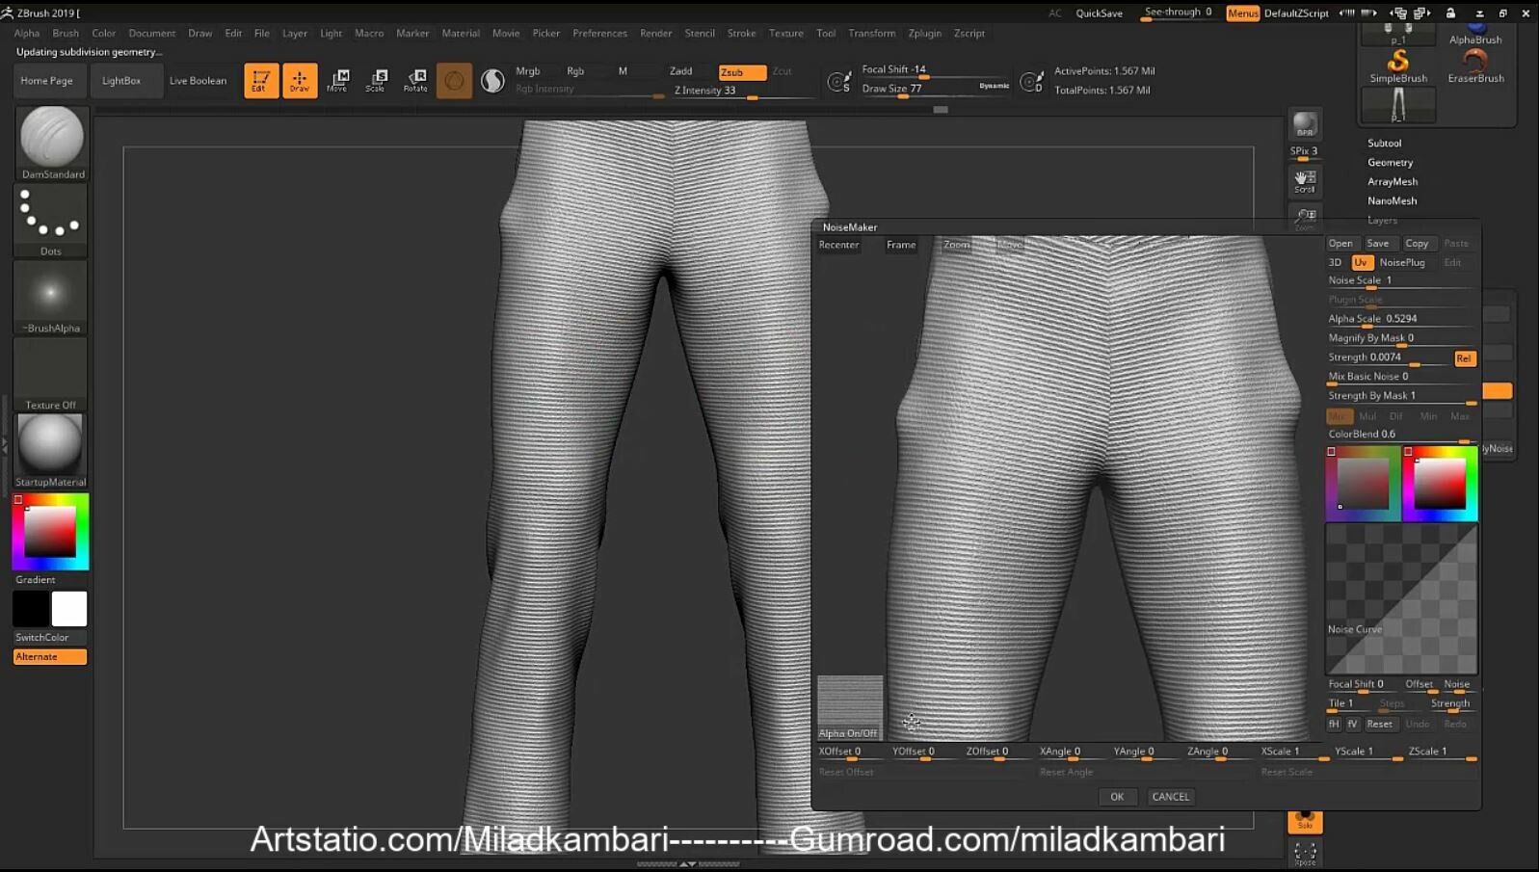Click the half-shaded sphere icon
The image size is (1539, 872).
click(492, 81)
